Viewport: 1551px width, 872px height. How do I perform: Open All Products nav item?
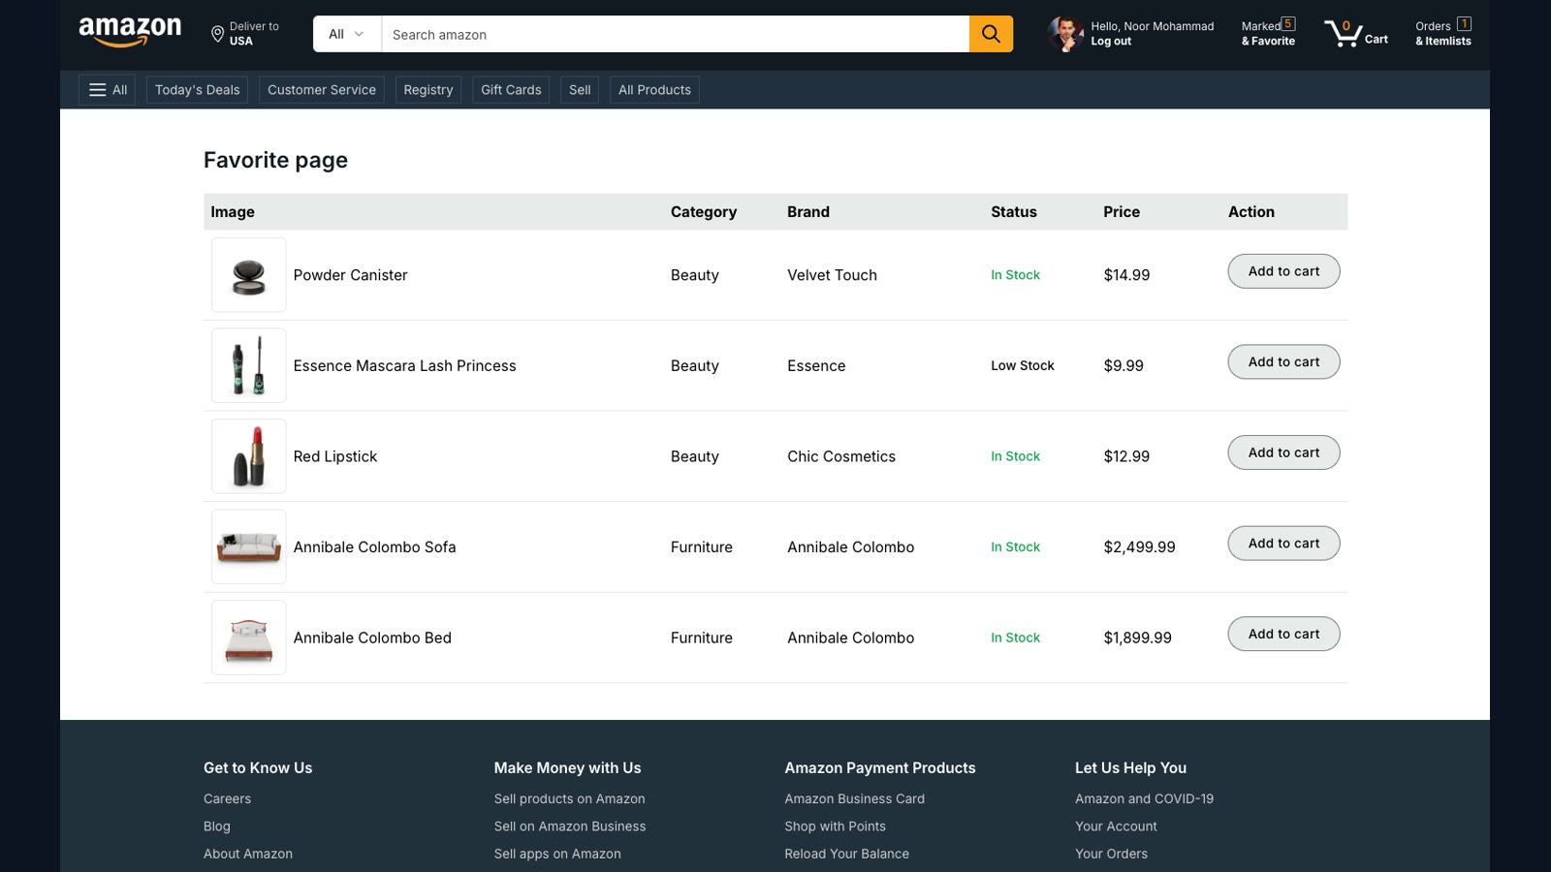[x=654, y=90]
